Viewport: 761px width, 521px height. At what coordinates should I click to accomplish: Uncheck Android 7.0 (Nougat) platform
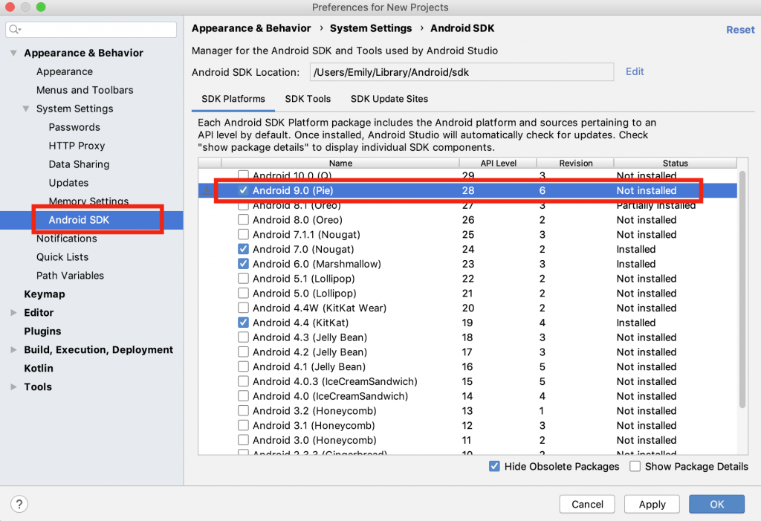tap(243, 250)
